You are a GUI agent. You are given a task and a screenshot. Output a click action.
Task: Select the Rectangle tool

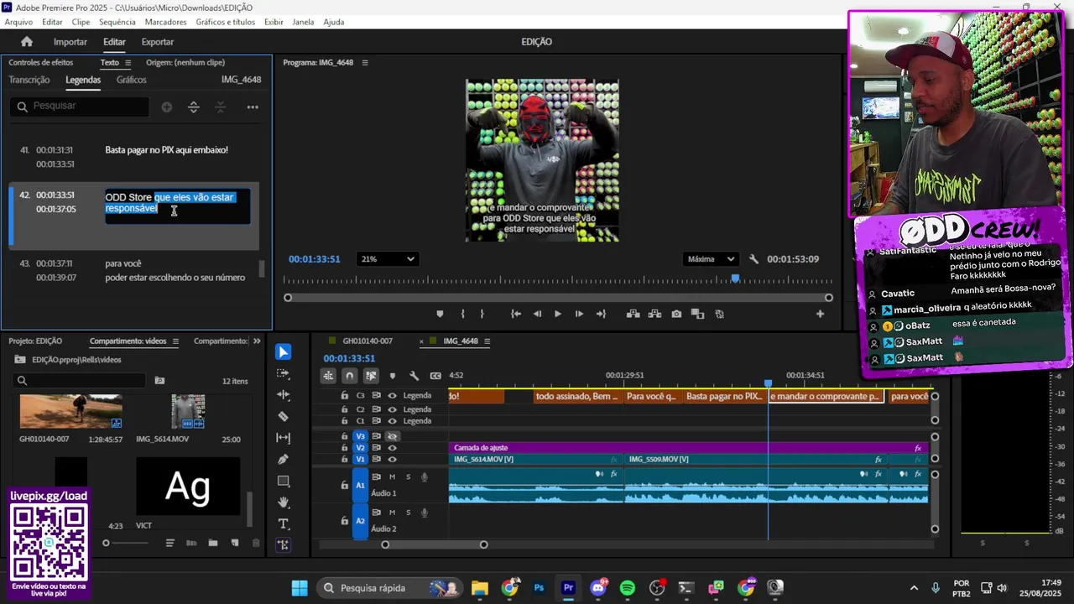[284, 482]
